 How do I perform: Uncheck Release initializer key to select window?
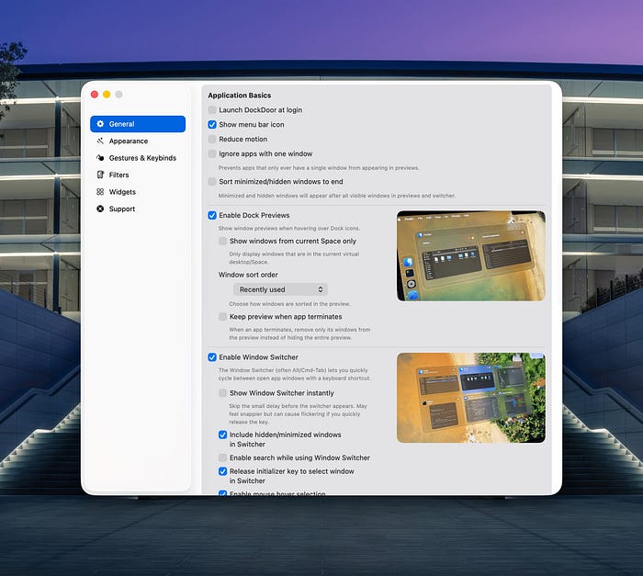click(x=222, y=471)
